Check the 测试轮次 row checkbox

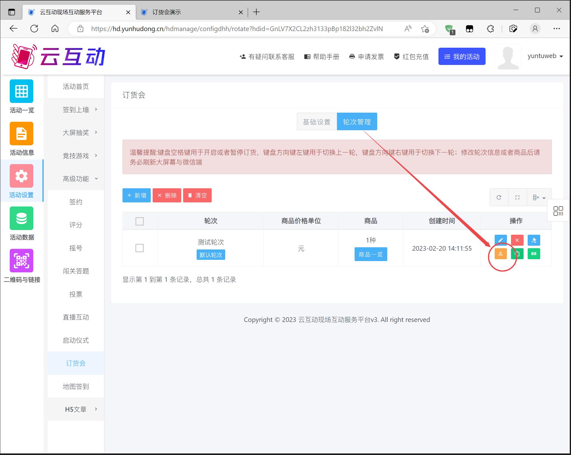pyautogui.click(x=139, y=248)
